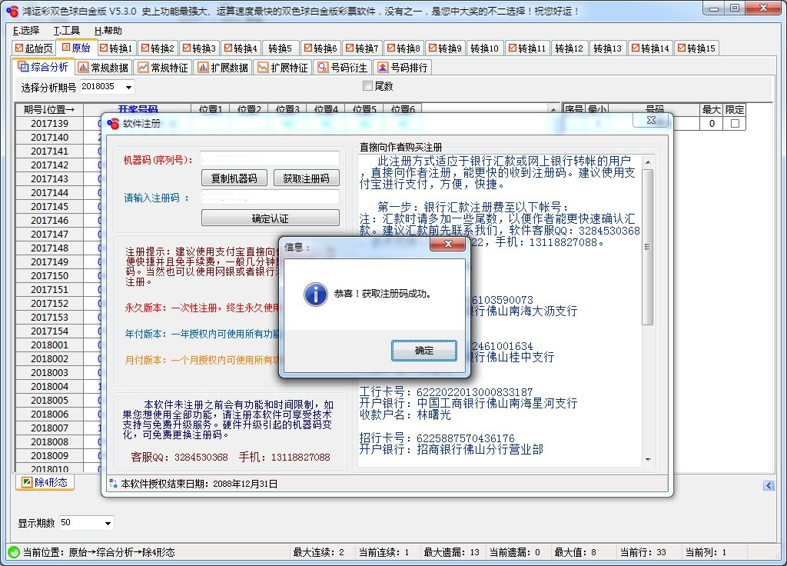The image size is (787, 566).
Task: Click 确定 to confirm the success message
Action: tap(423, 350)
